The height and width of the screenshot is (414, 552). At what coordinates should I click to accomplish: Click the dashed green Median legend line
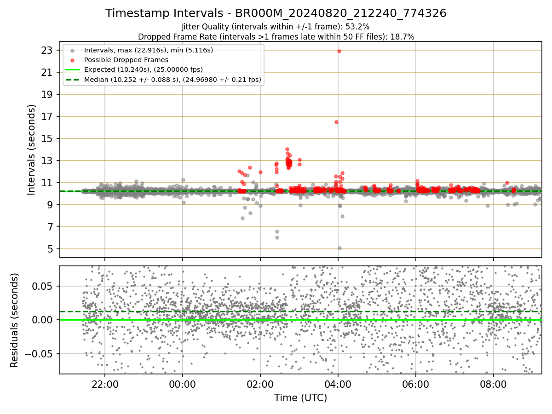coord(72,80)
